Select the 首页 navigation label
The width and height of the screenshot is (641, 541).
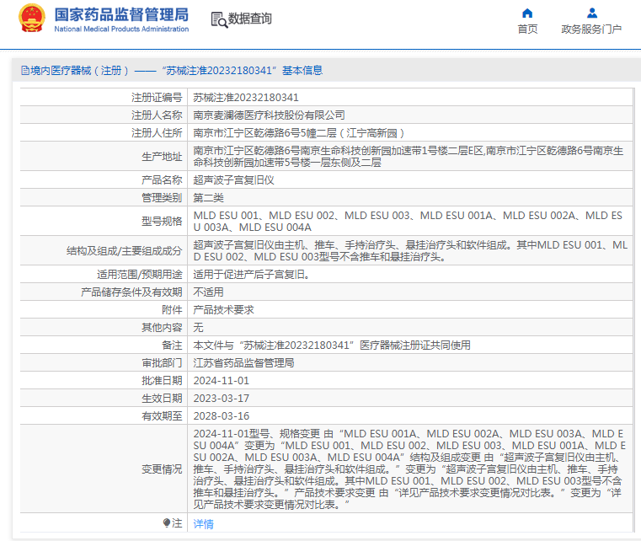pos(527,29)
